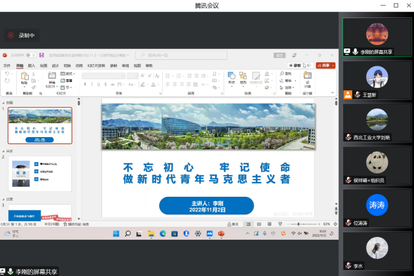Click the zoom slider in status bar
The width and height of the screenshot is (414, 276).
click(x=299, y=224)
